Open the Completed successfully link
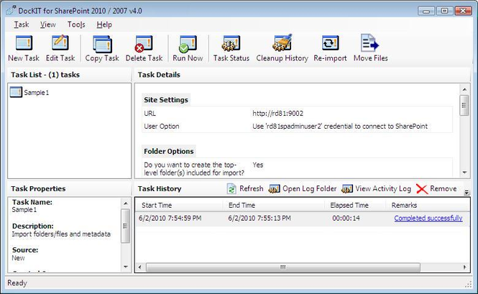 tap(428, 218)
